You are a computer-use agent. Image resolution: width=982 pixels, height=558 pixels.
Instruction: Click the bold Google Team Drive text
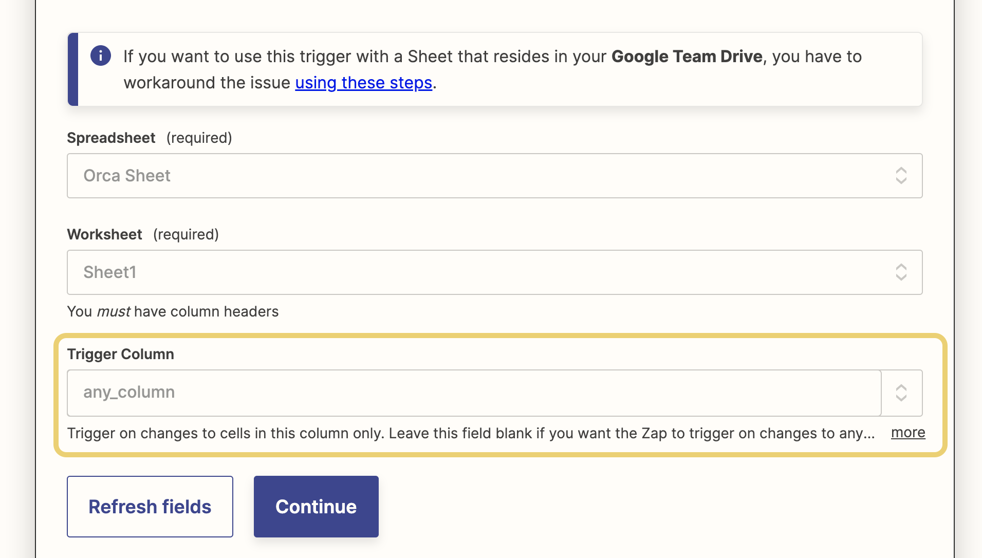687,57
